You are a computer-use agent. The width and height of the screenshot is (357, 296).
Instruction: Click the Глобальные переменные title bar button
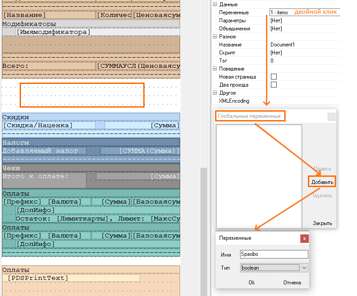point(331,117)
